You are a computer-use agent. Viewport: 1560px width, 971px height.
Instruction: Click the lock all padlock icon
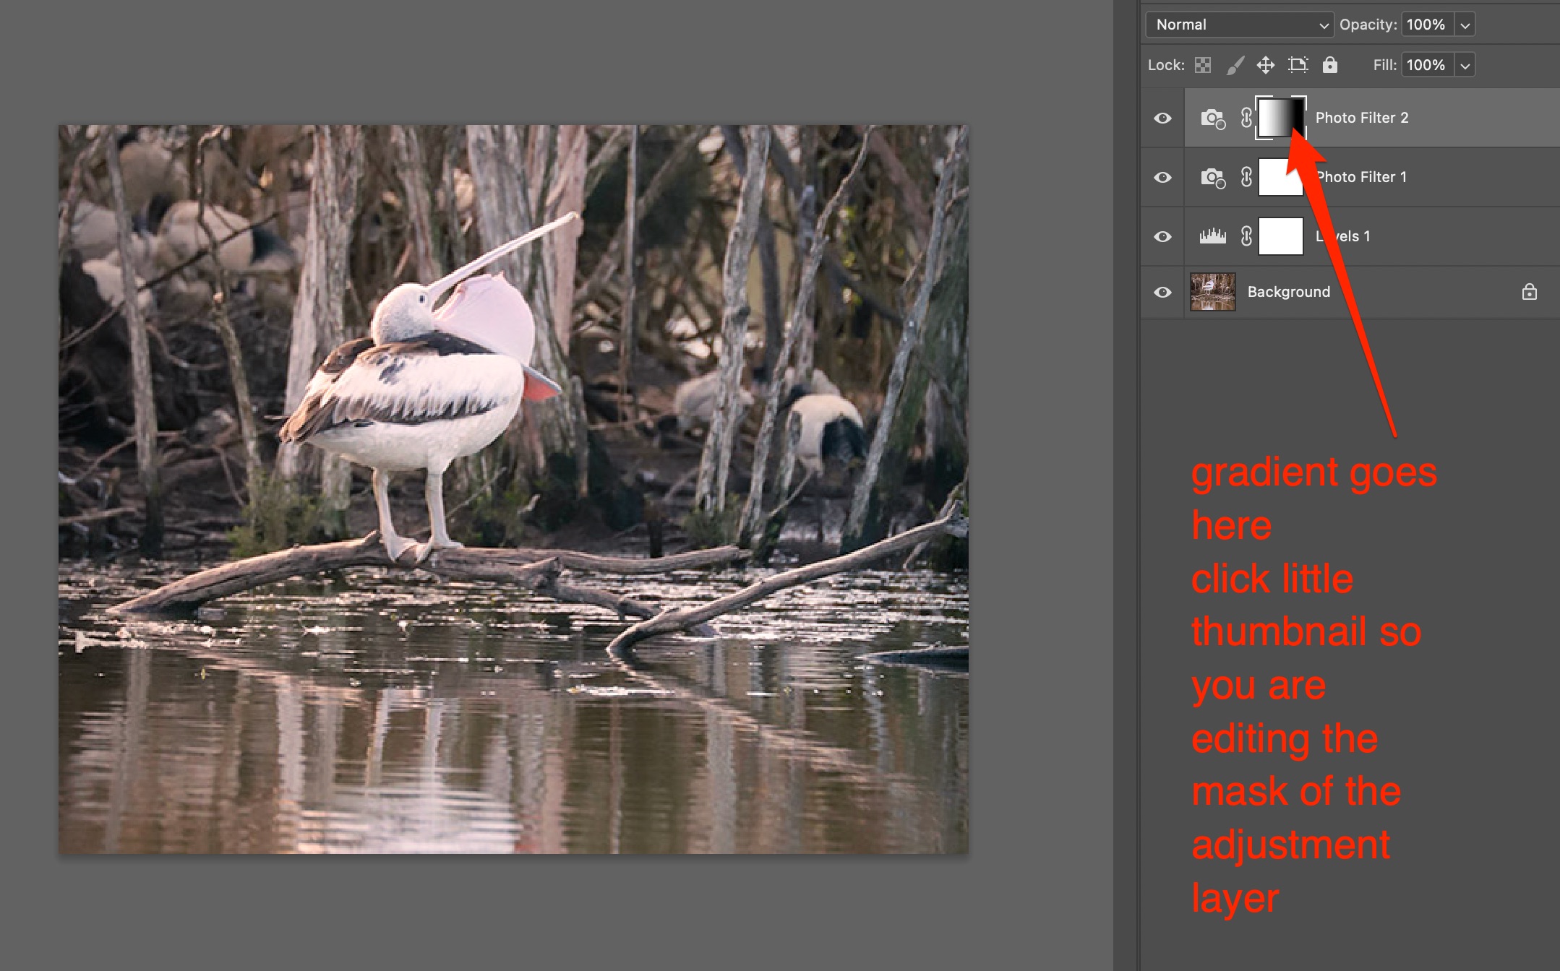1329,65
